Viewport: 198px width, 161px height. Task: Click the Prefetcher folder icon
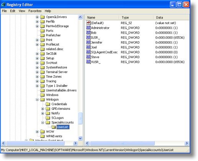pos(42,35)
